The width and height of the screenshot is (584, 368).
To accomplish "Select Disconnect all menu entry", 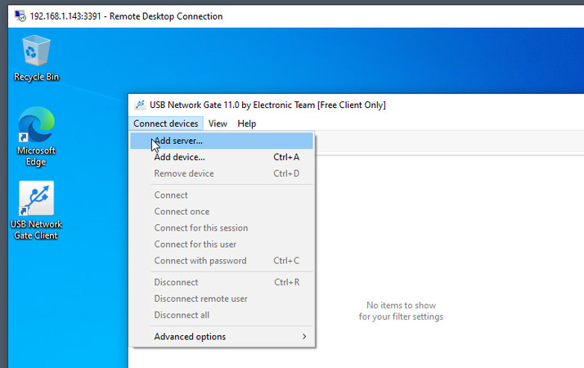I will [x=222, y=315].
